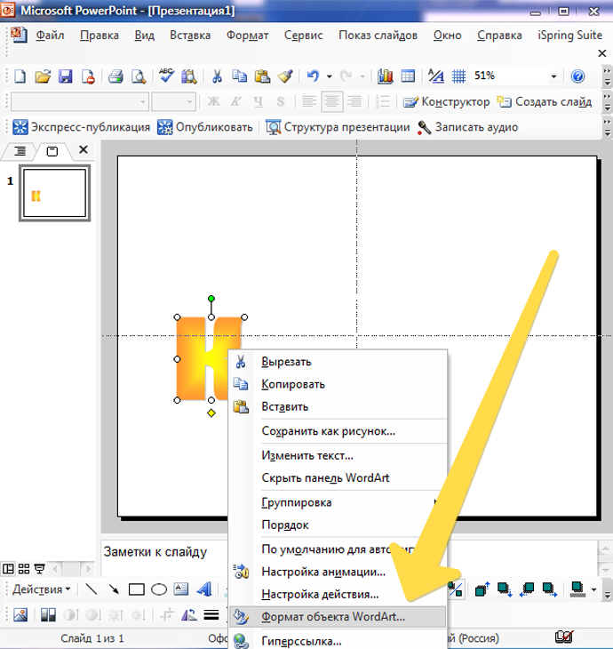
Task: Copy the selection with the toolbar copy icon
Action: [240, 76]
